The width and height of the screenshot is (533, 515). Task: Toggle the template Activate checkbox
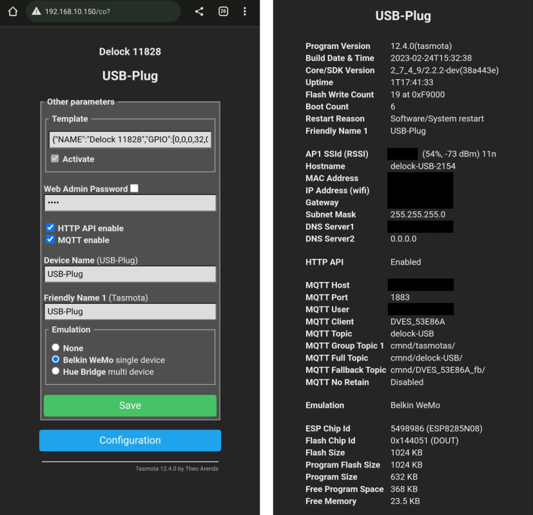(55, 159)
